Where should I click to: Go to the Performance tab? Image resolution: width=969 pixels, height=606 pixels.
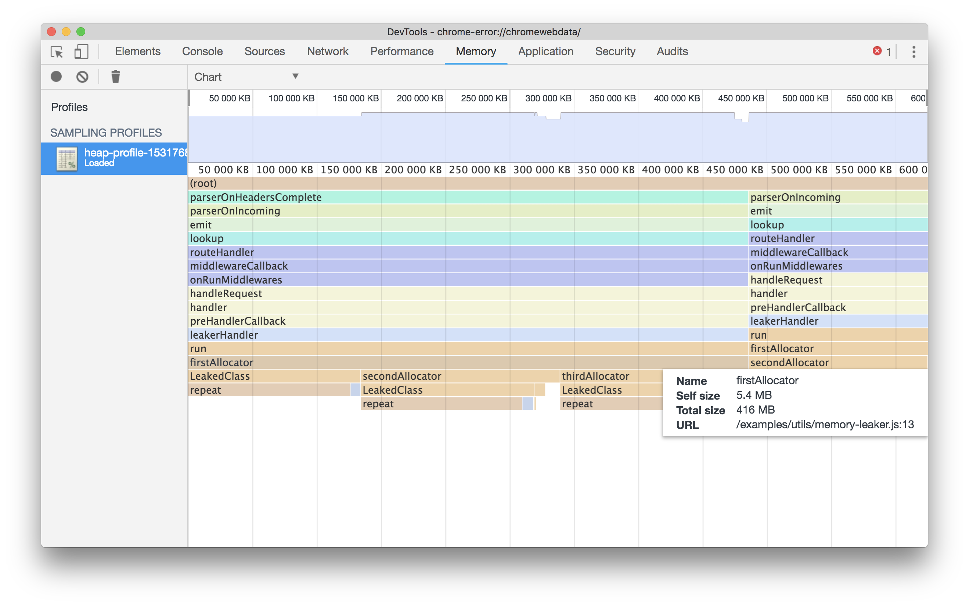(401, 51)
